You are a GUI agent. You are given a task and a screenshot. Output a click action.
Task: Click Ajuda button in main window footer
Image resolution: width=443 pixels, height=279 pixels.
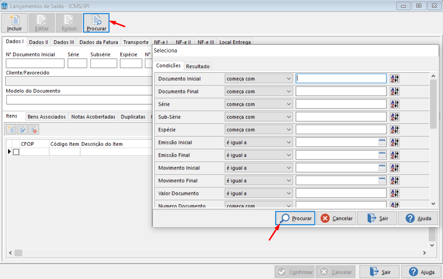(422, 272)
